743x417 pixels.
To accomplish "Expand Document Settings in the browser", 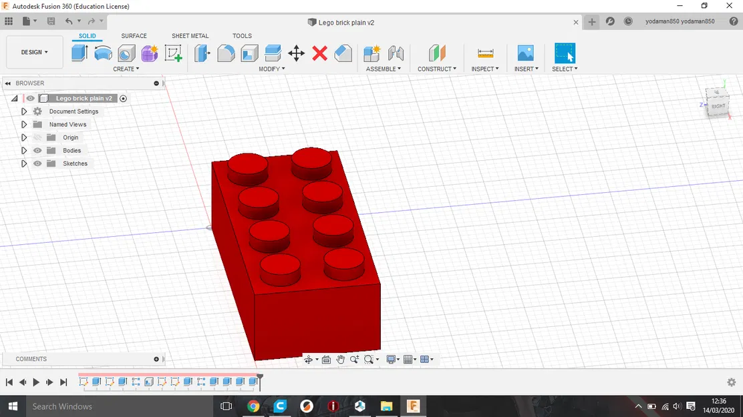I will pyautogui.click(x=23, y=111).
